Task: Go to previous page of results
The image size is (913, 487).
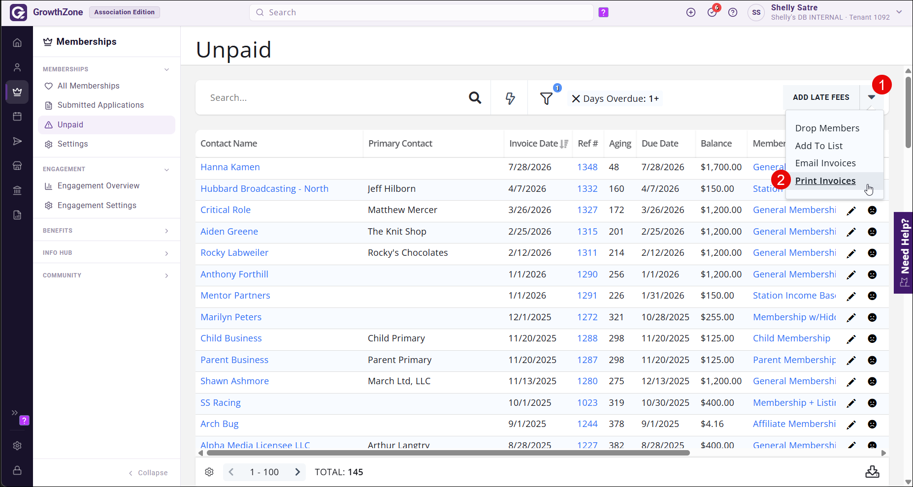Action: point(231,472)
